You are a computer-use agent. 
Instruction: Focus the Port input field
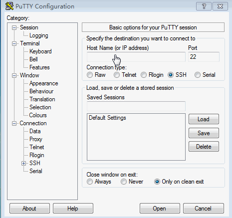pos(204,57)
